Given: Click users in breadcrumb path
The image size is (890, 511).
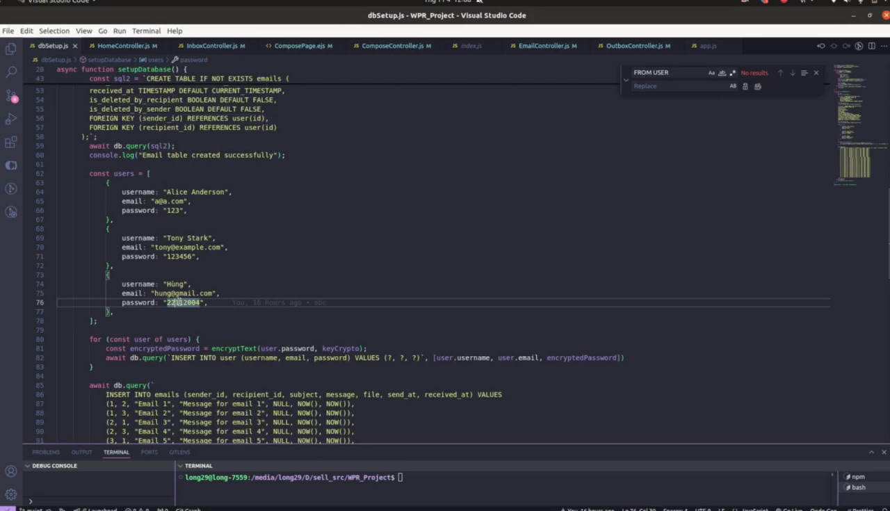Looking at the screenshot, I should [x=154, y=60].
